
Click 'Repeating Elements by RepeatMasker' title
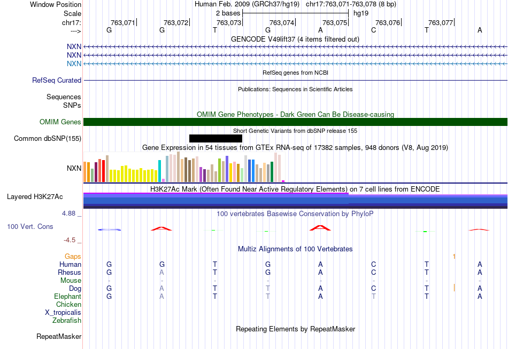295,329
